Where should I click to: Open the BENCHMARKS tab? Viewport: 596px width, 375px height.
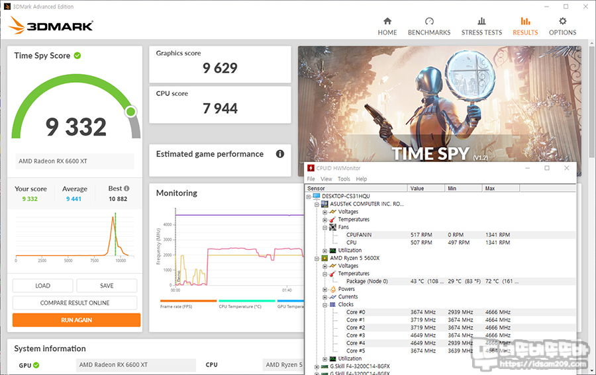coord(429,26)
